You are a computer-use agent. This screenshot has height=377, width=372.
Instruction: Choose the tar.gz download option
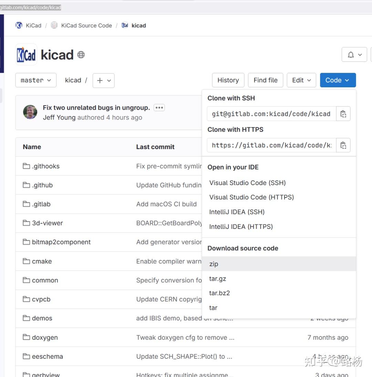tap(218, 279)
